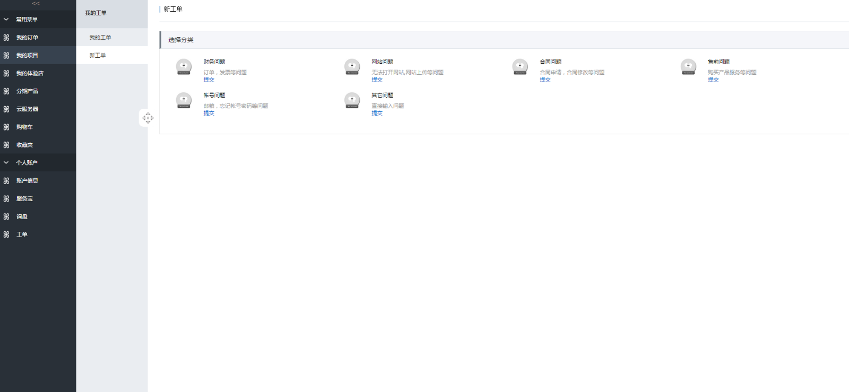849x392 pixels.
Task: Click the 网站问题 category icon
Action: pos(352,67)
